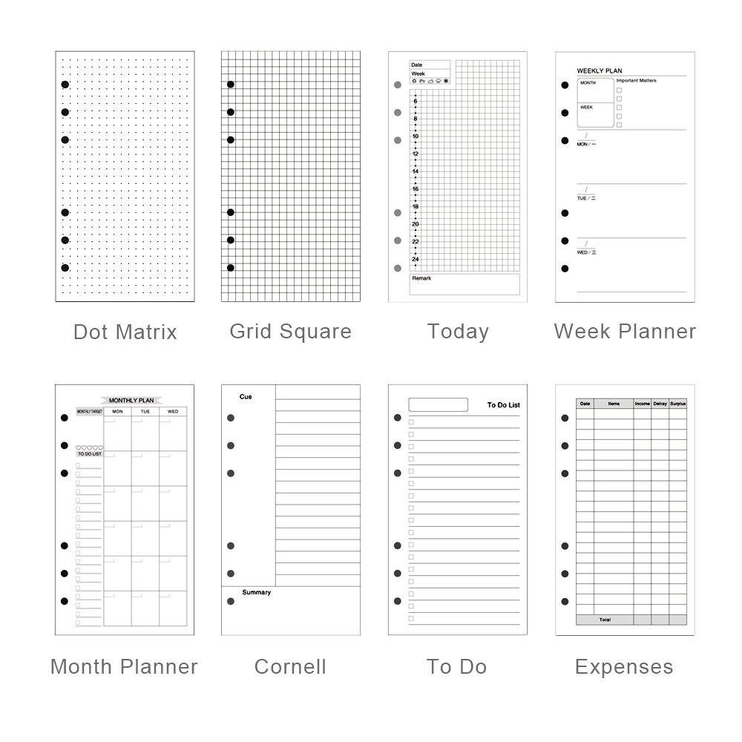The width and height of the screenshot is (742, 742).
Task: Click the Summary section of Cornell page
Action: coord(290,610)
